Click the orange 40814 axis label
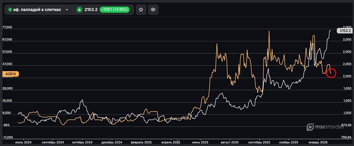Image resolution: width=354 pixels, height=146 pixels. pyautogui.click(x=10, y=74)
